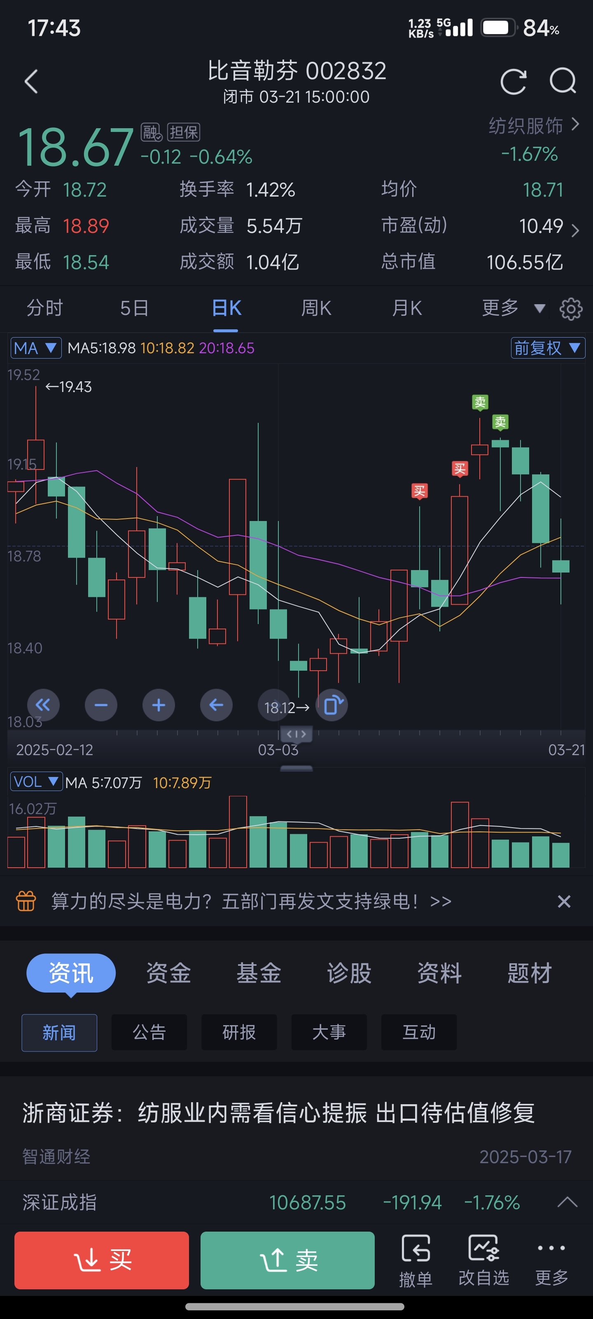Expand the 深证成指 index bar chevron
593x1319 pixels.
567,1202
